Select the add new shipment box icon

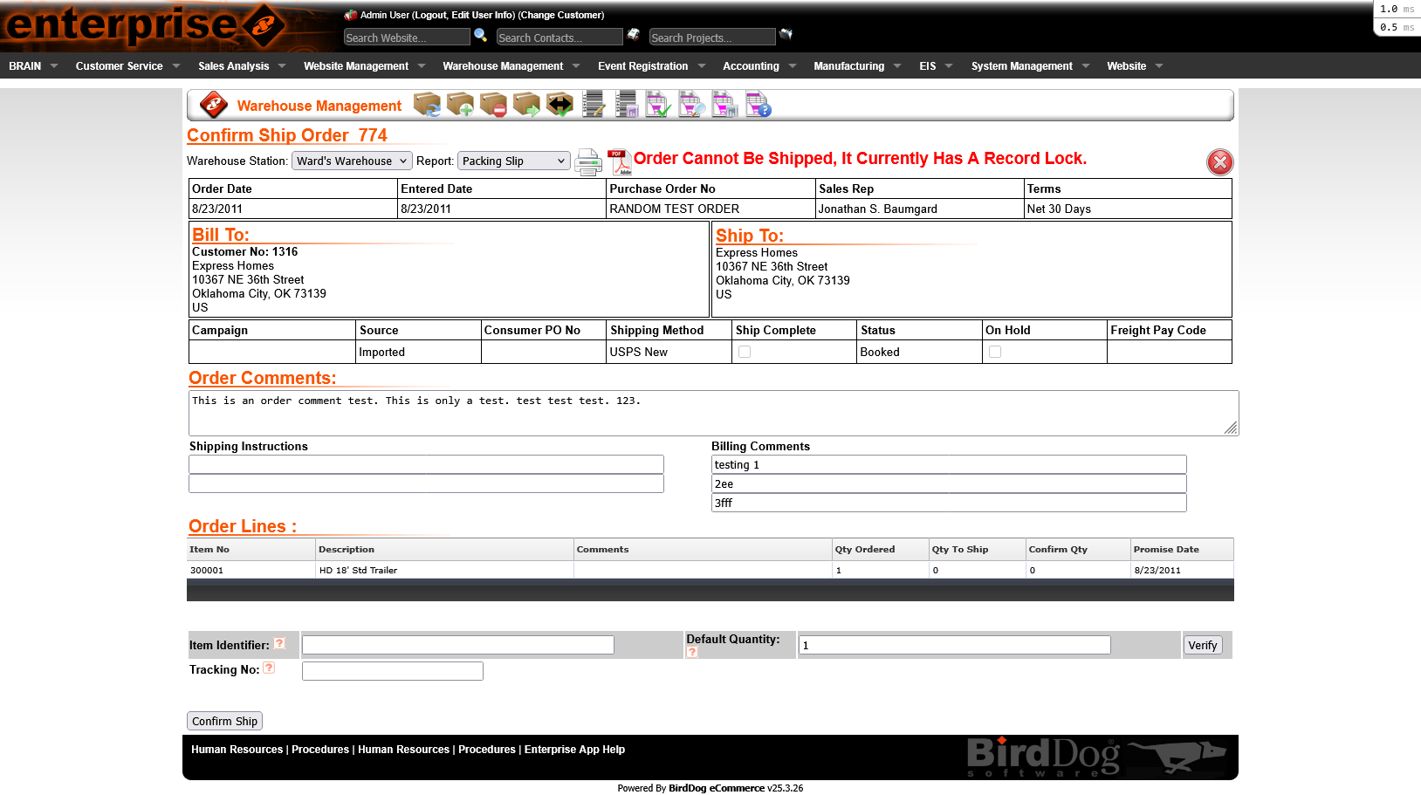[x=460, y=104]
